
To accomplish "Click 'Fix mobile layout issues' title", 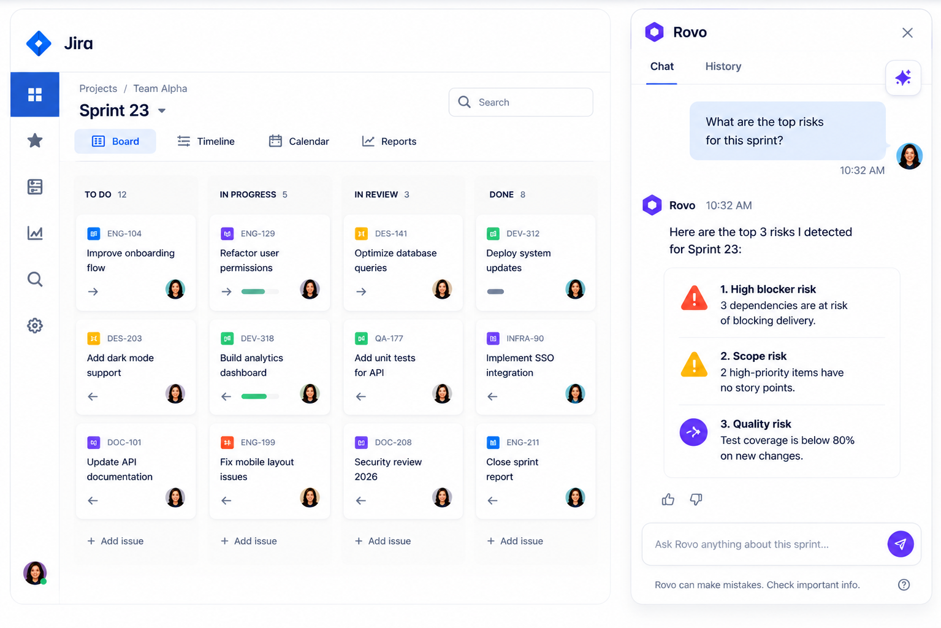I will 257,470.
